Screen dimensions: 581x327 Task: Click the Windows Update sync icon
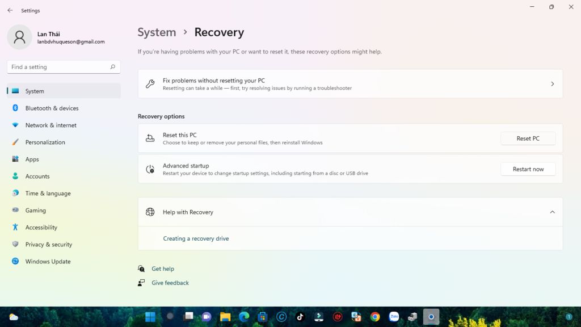pyautogui.click(x=15, y=261)
